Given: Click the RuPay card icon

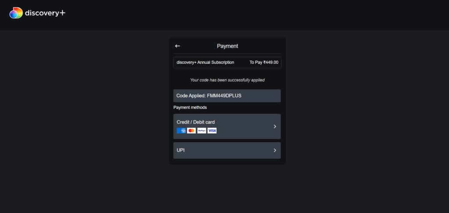Looking at the screenshot, I should coord(202,131).
